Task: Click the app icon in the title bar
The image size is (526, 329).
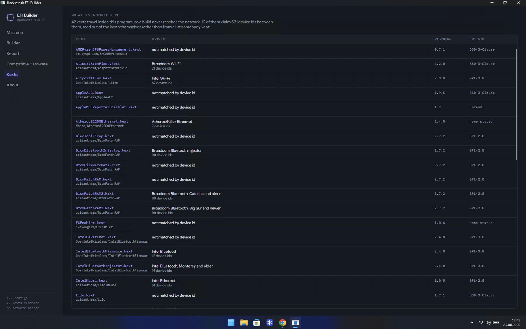Action: [x=3, y=3]
